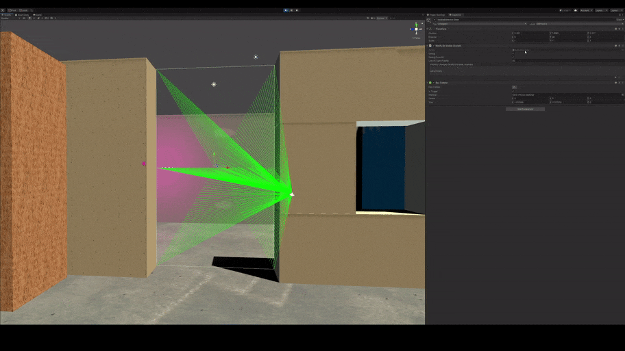Toggle the Debug checkbox
The image size is (625, 351).
(x=513, y=54)
